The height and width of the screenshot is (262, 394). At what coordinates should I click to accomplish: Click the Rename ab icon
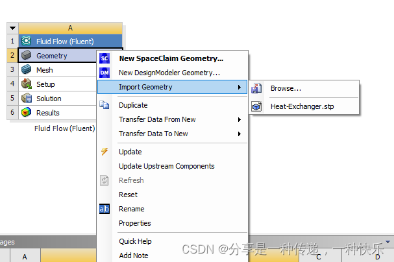[105, 209]
